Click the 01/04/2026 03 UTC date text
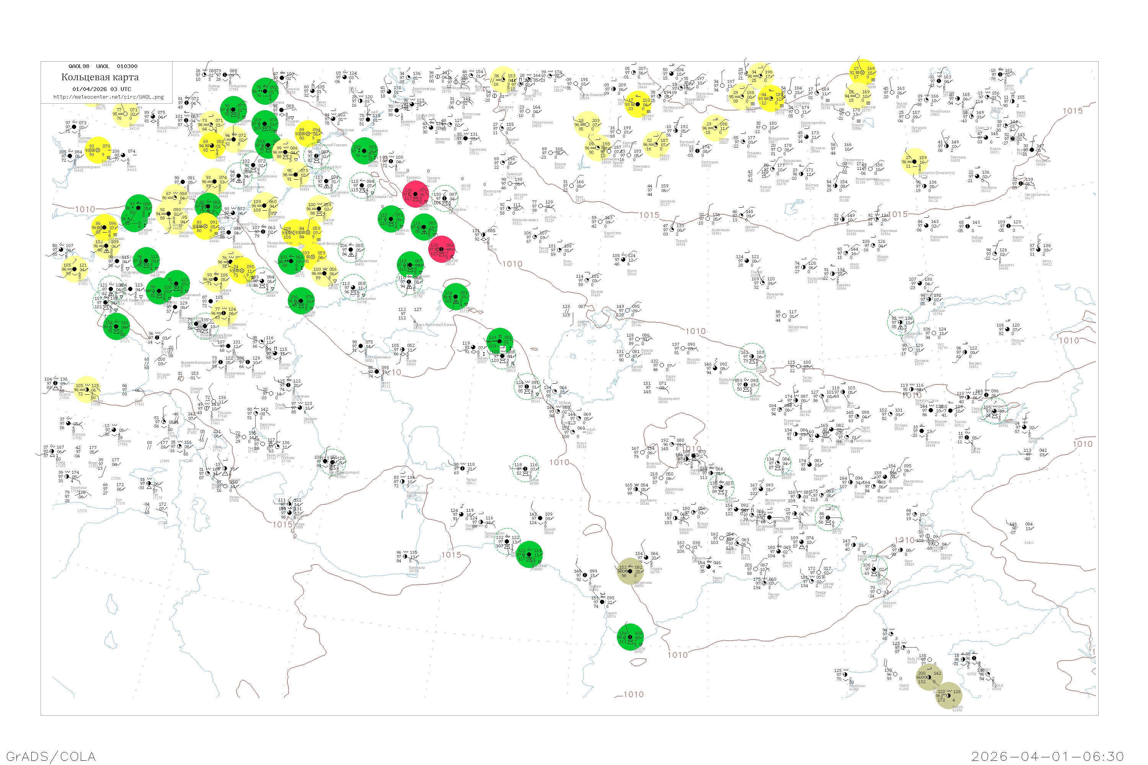This screenshot has width=1148, height=765. 101,89
